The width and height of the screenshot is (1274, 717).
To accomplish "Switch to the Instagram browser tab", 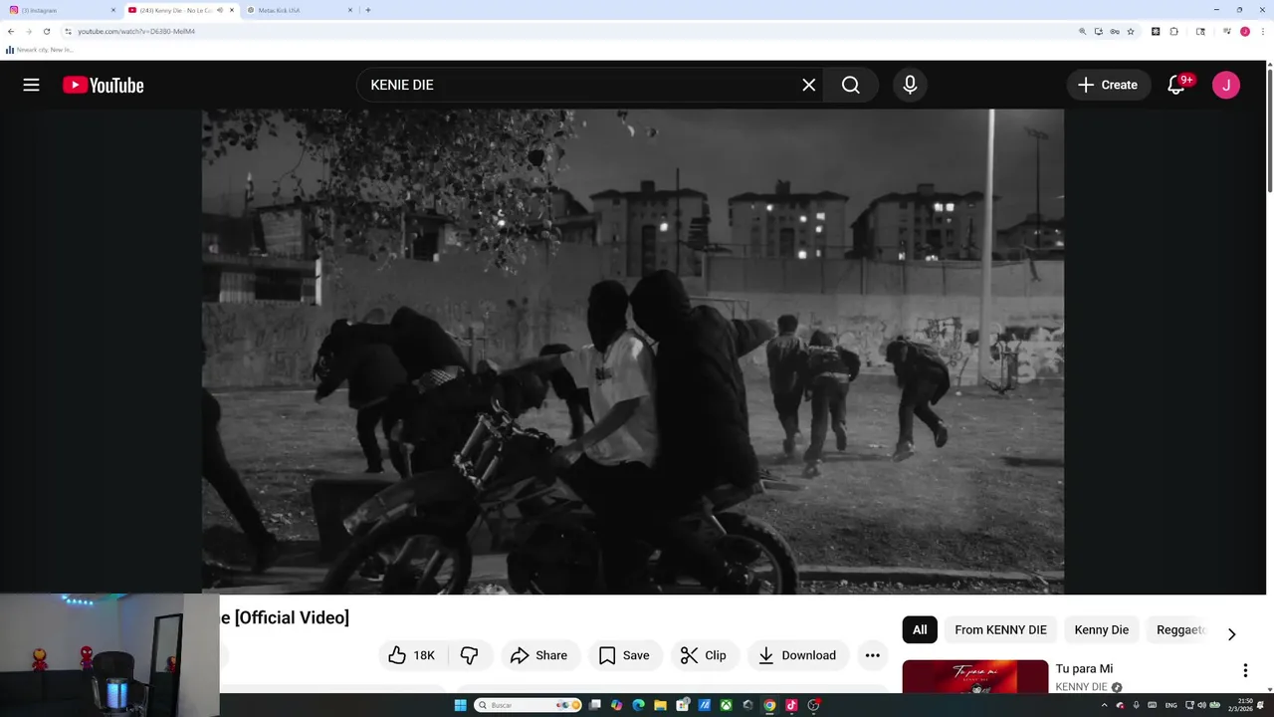I will (x=63, y=10).
